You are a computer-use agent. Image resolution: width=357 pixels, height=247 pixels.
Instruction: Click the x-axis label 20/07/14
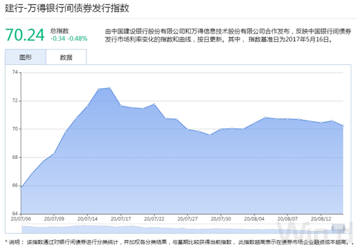click(88, 219)
